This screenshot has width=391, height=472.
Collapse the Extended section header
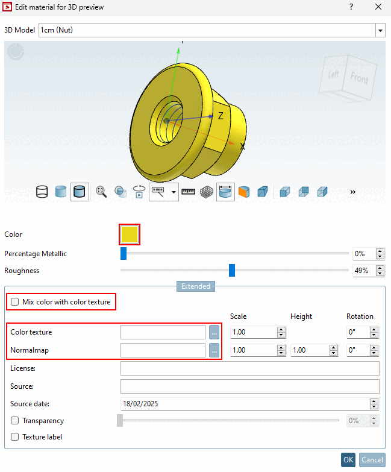tap(196, 286)
